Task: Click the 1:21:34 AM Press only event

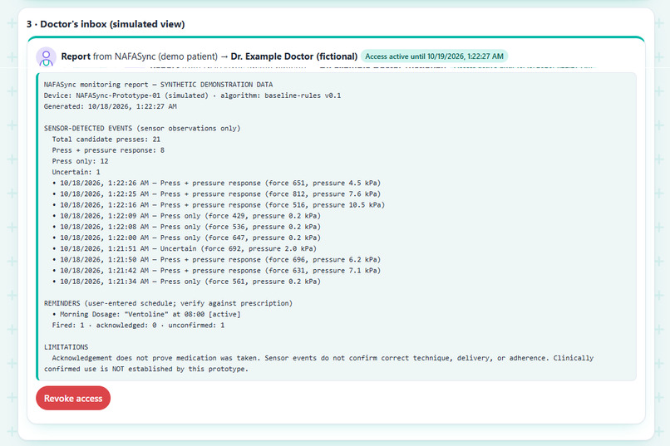Action: 186,282
